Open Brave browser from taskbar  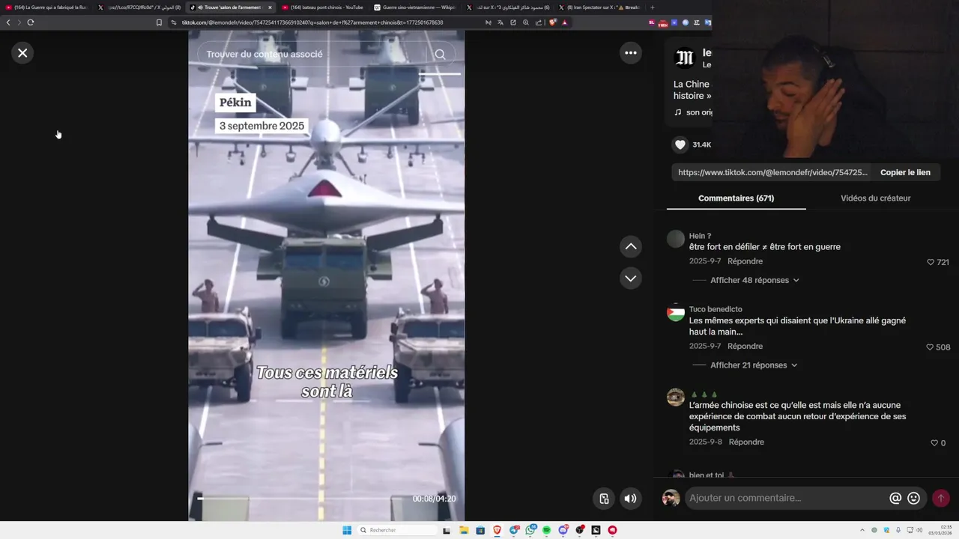click(x=497, y=530)
